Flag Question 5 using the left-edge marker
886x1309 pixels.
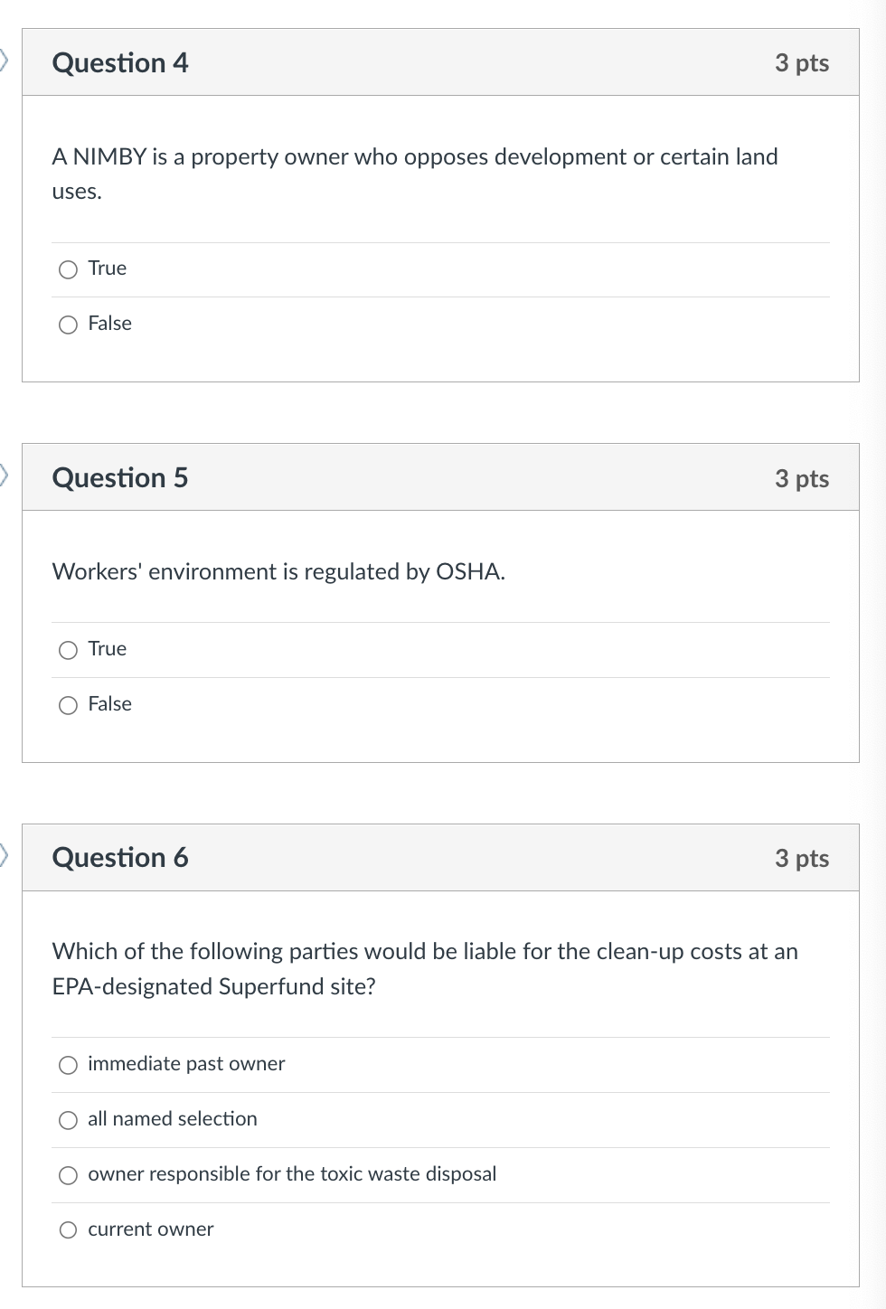click(5, 476)
